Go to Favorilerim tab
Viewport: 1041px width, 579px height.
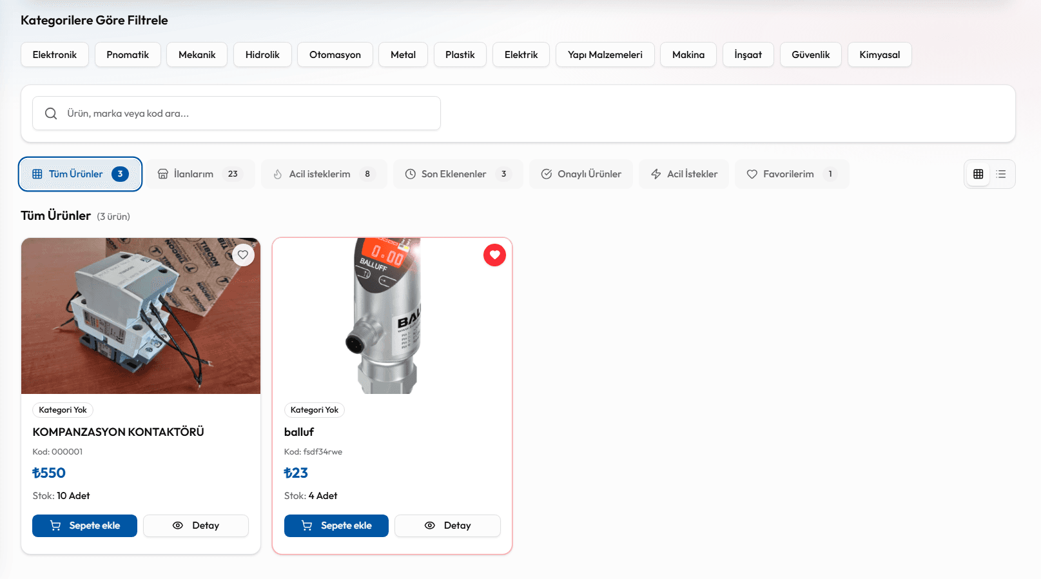click(x=792, y=174)
